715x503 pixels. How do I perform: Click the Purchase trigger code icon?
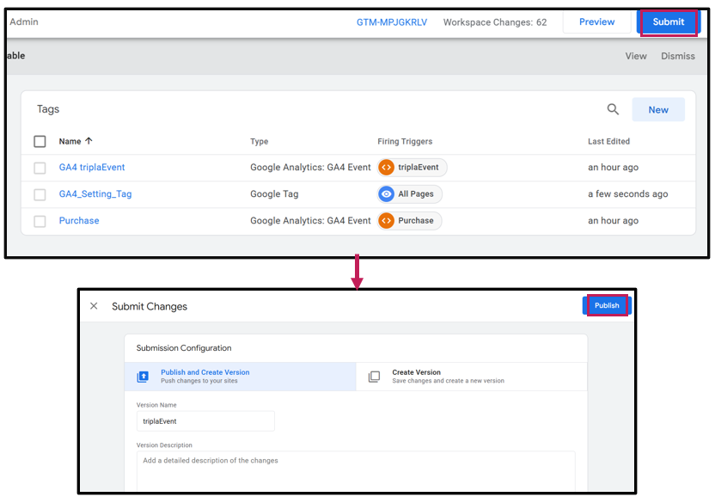pyautogui.click(x=387, y=221)
